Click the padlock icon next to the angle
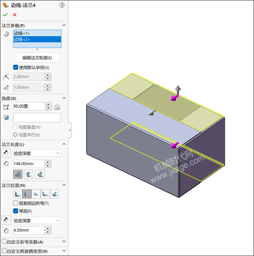This screenshot has width=254, height=256. click(x=57, y=107)
